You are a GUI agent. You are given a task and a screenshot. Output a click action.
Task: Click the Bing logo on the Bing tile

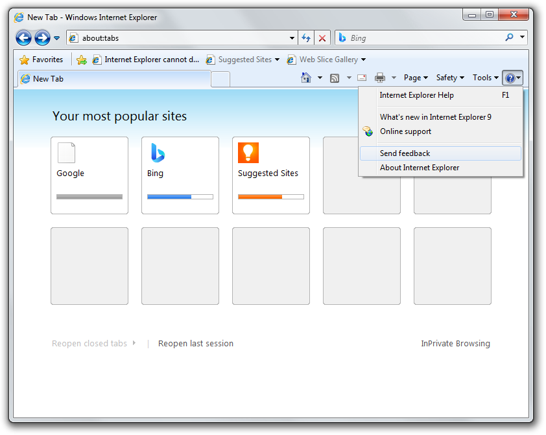pyautogui.click(x=158, y=153)
